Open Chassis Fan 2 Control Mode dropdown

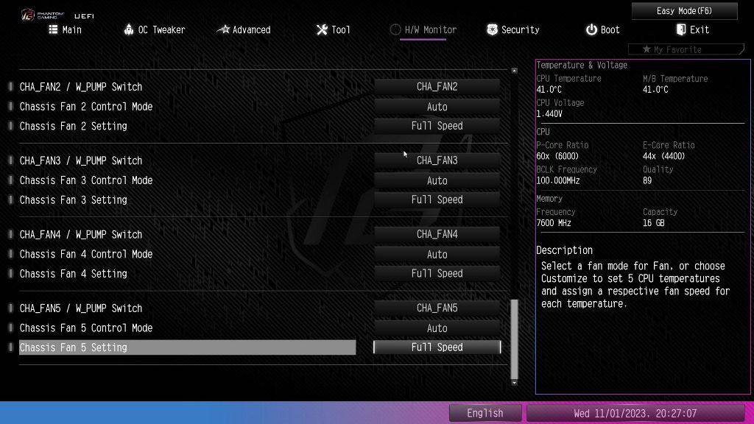pyautogui.click(x=437, y=107)
